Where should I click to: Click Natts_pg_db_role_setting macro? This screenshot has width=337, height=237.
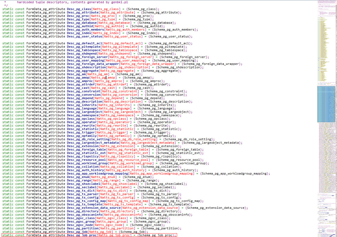[134, 139]
